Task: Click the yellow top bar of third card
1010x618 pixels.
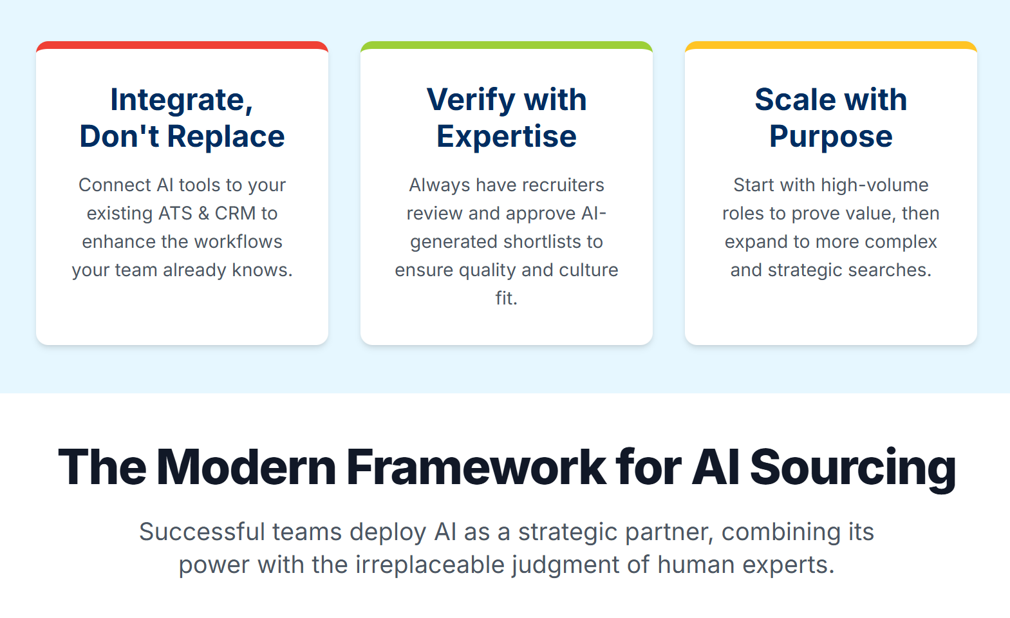Action: [831, 45]
